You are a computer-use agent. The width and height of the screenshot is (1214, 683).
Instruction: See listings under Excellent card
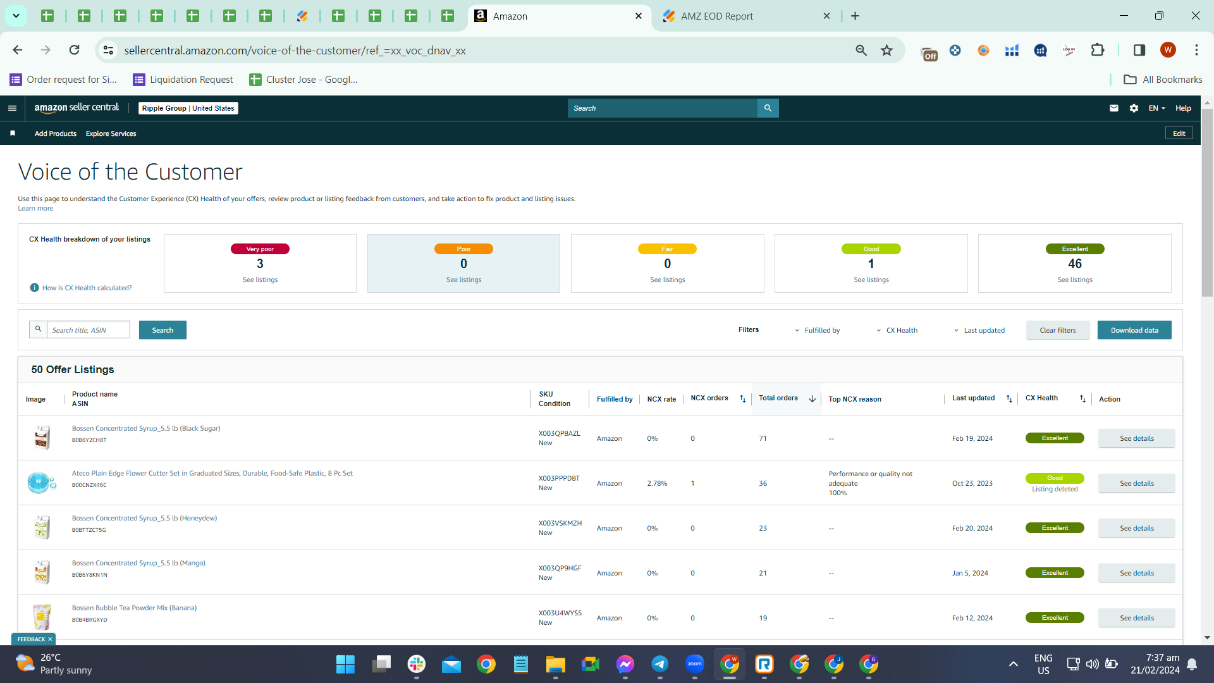1075,280
